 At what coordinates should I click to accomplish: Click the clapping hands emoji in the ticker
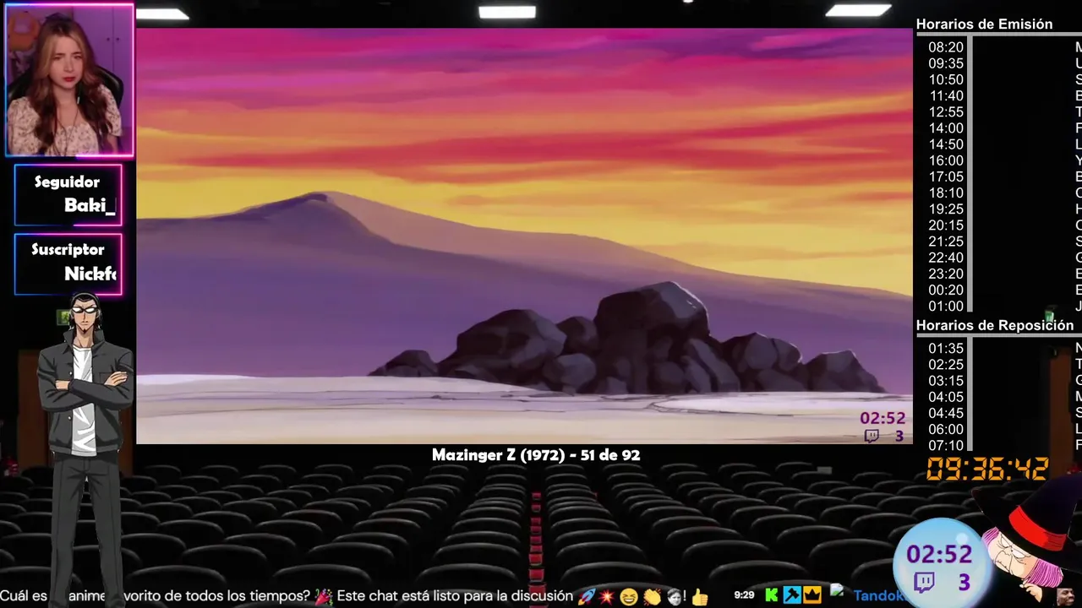point(652,597)
